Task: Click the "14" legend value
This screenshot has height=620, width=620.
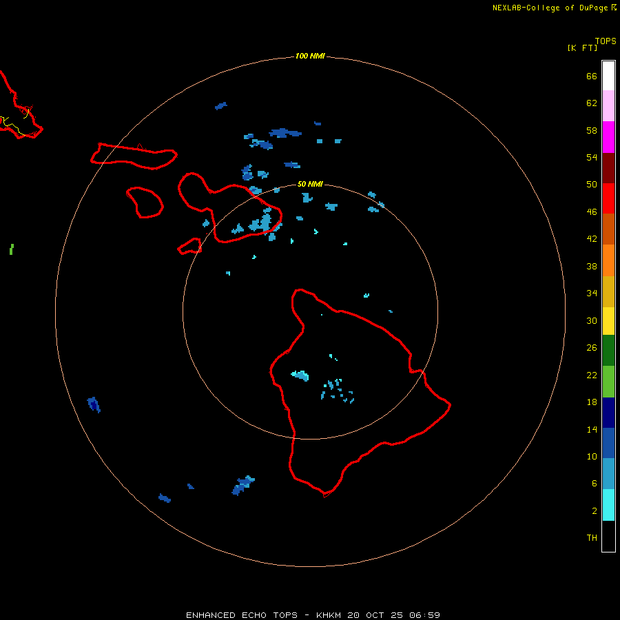Action: (592, 429)
